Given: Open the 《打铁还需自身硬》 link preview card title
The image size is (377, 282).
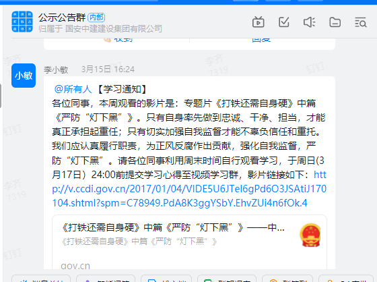Looking at the screenshot, I should click(x=173, y=227).
